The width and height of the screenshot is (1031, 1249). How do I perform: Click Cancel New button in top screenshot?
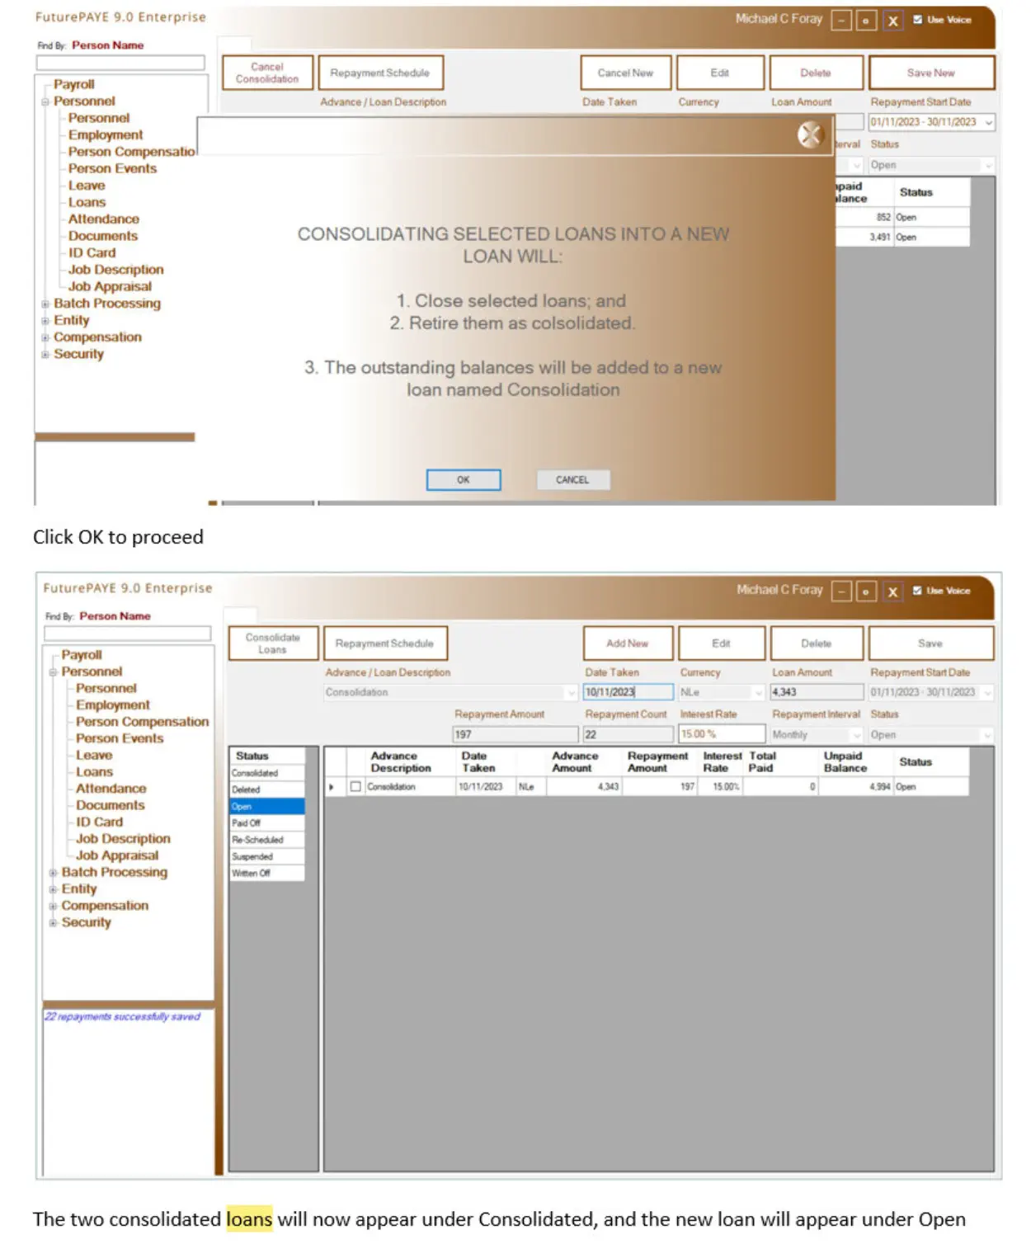625,73
